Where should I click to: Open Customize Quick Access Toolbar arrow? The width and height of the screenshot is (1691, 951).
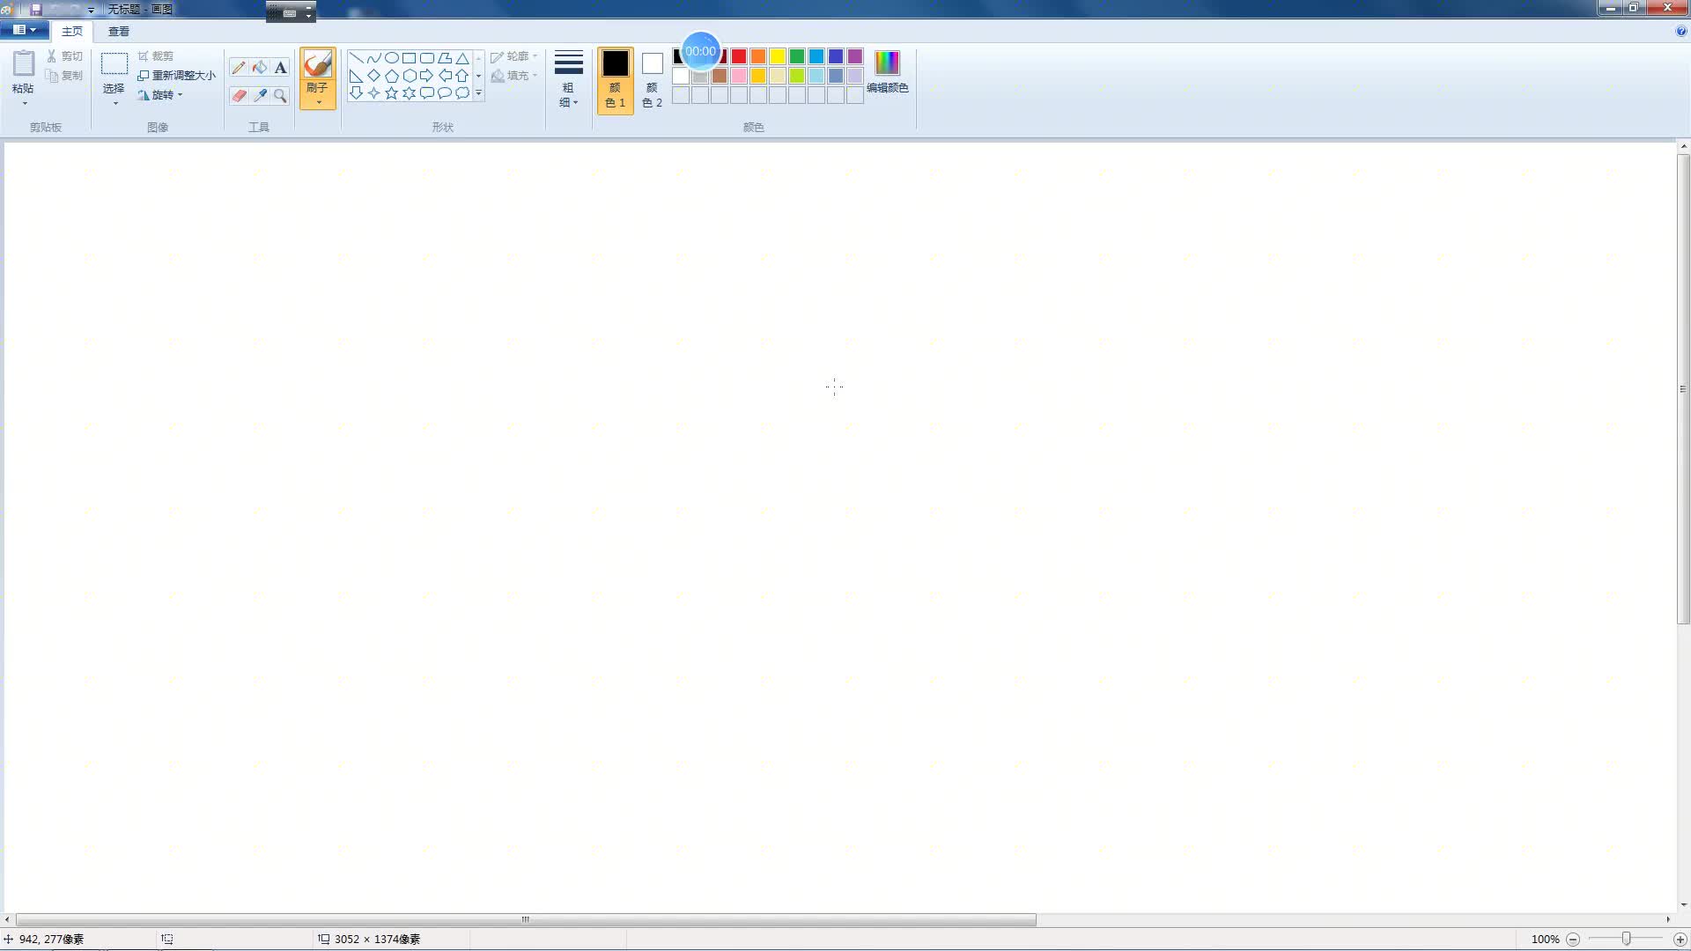(91, 10)
